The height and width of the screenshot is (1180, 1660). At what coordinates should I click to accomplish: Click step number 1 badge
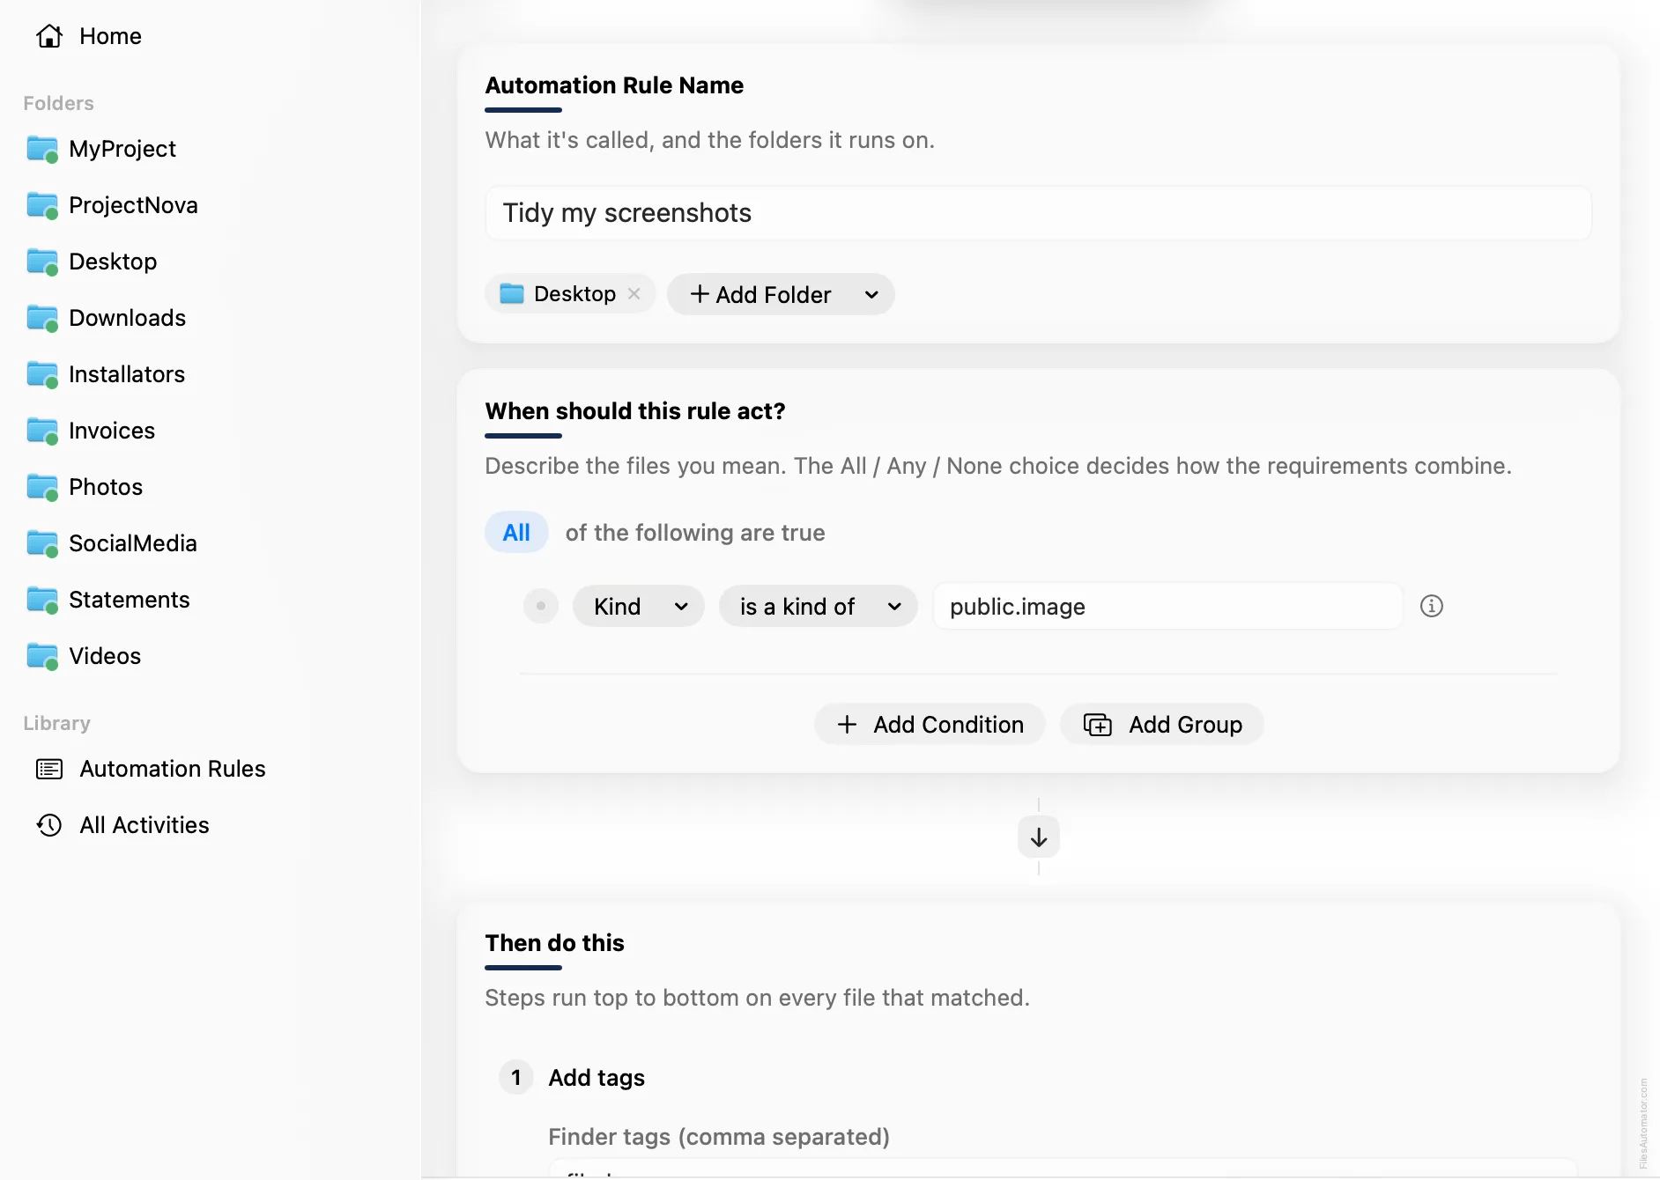tap(516, 1077)
